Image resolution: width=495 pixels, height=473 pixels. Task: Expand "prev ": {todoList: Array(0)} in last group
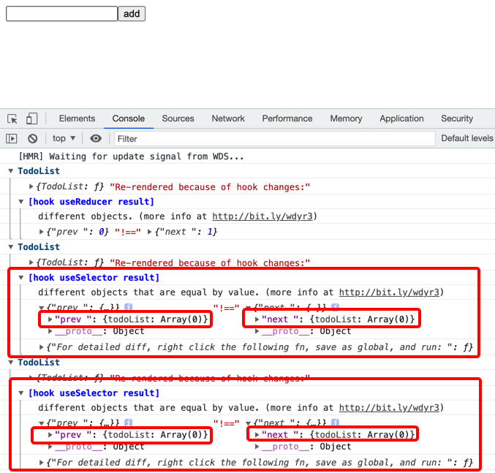(50, 435)
